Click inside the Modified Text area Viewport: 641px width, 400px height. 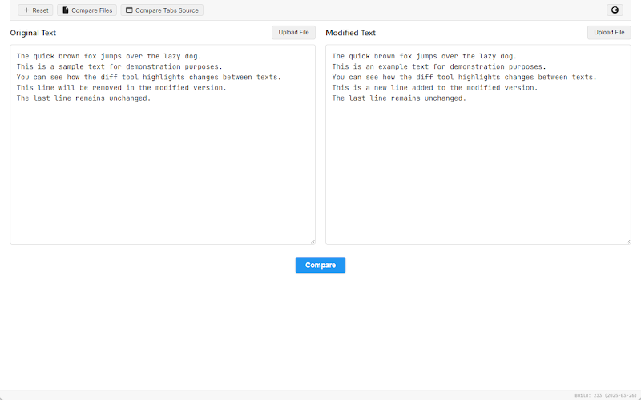click(478, 145)
